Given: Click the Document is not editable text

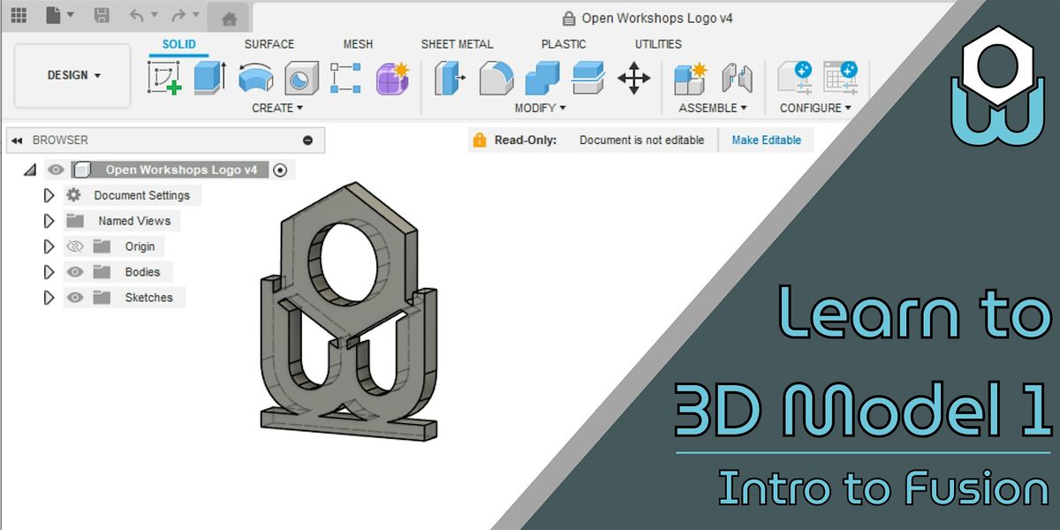Looking at the screenshot, I should (x=642, y=140).
